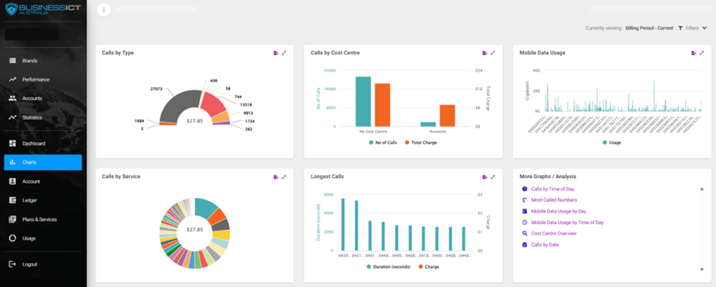Click the red 13518 donut segment

(x=213, y=104)
